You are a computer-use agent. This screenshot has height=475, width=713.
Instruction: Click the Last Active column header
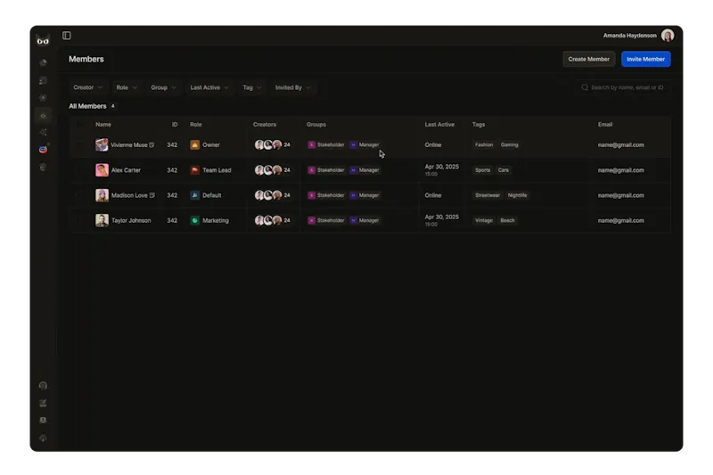(x=439, y=125)
